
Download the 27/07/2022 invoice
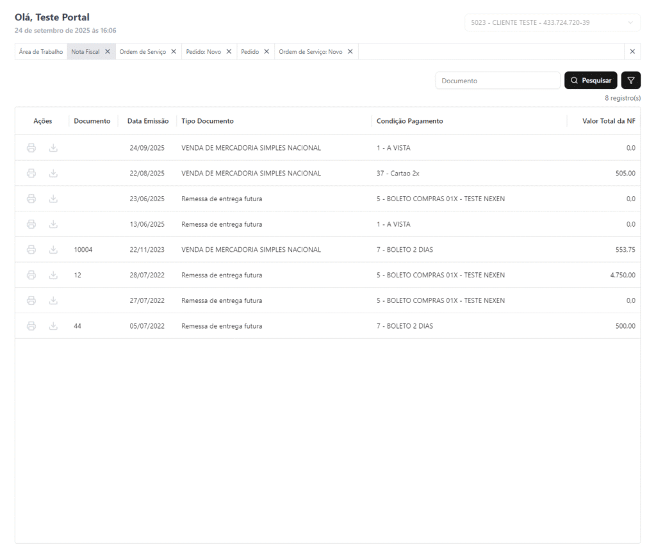53,300
